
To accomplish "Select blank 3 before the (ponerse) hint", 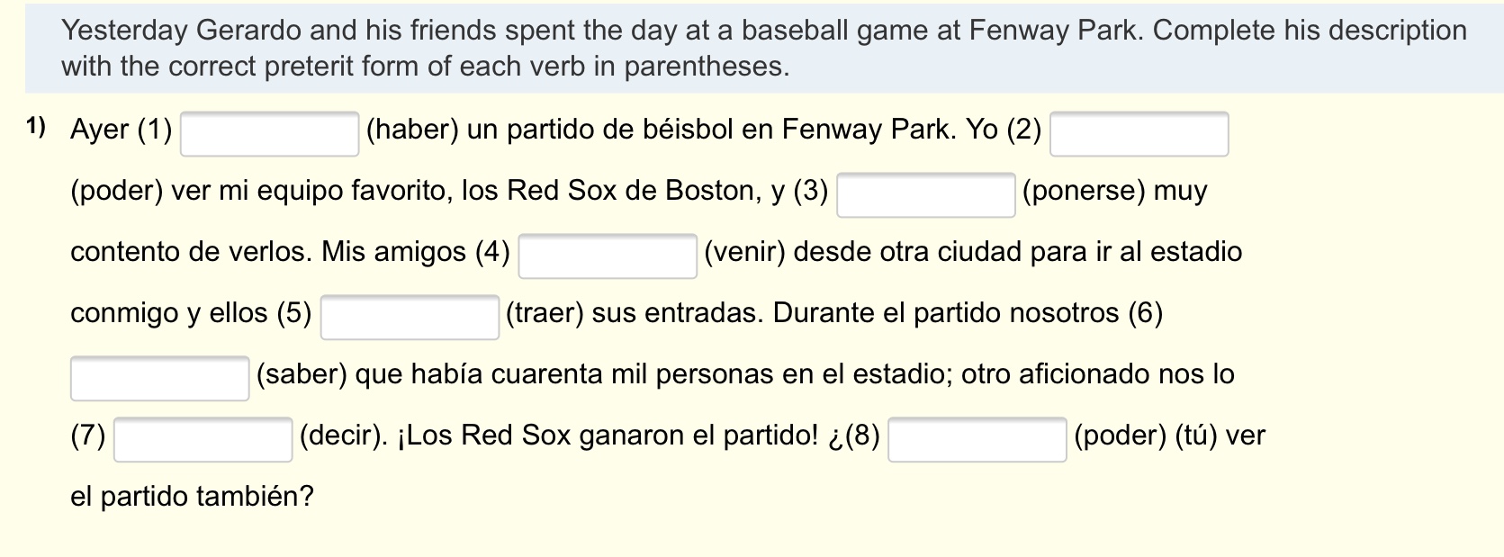I will click(925, 194).
